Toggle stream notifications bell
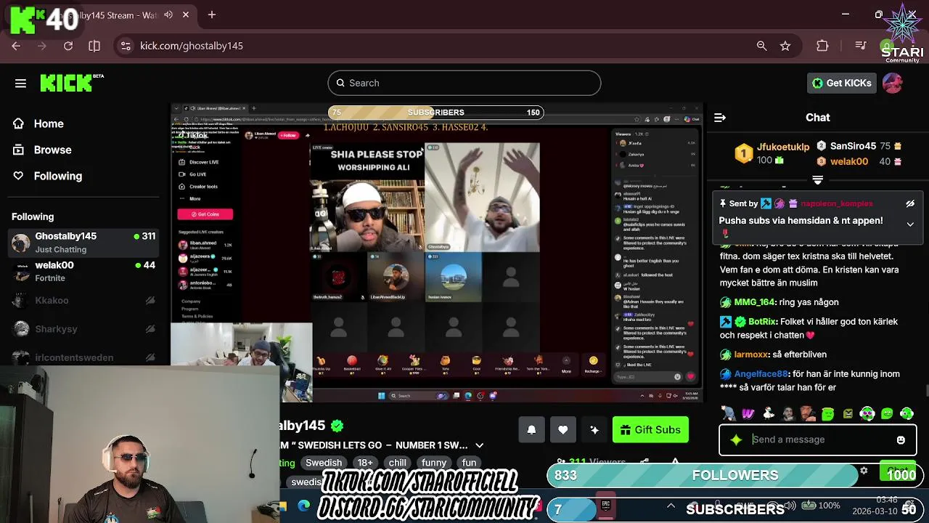 pyautogui.click(x=531, y=430)
